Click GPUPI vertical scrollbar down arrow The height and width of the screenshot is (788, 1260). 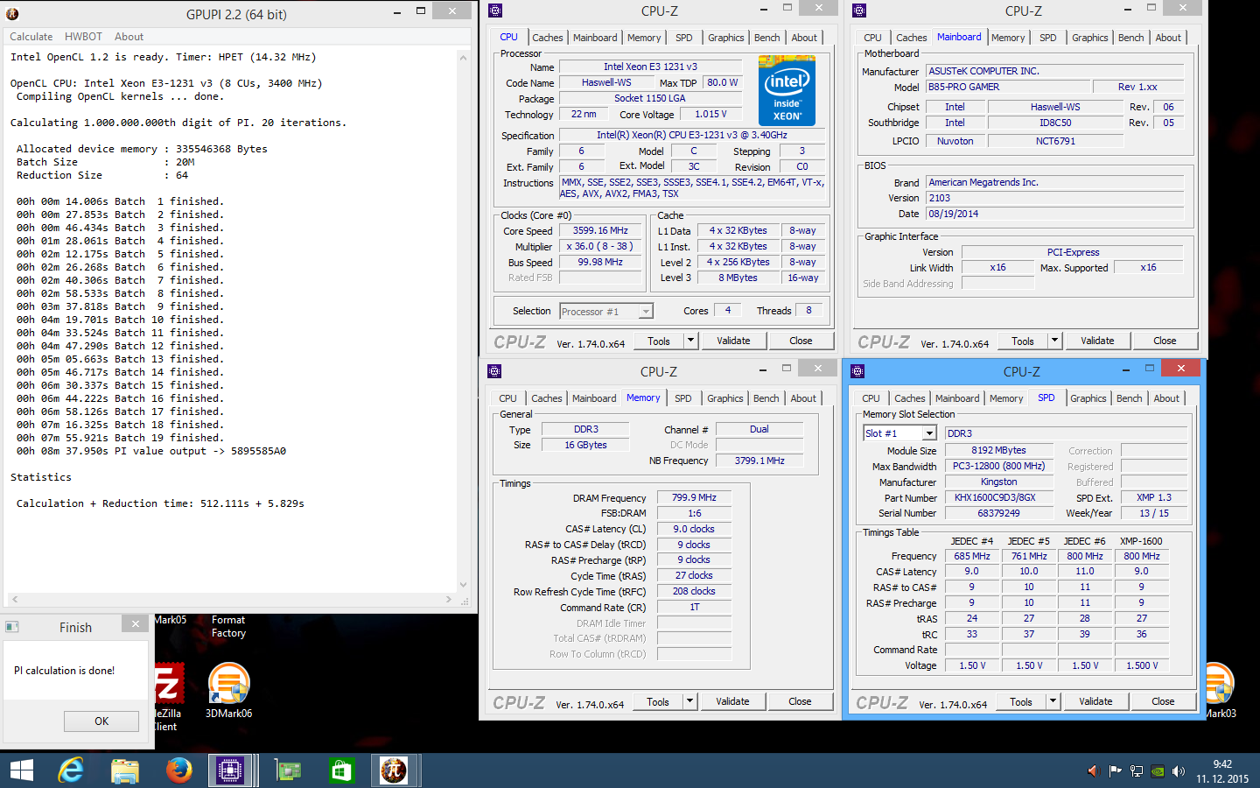pos(464,585)
